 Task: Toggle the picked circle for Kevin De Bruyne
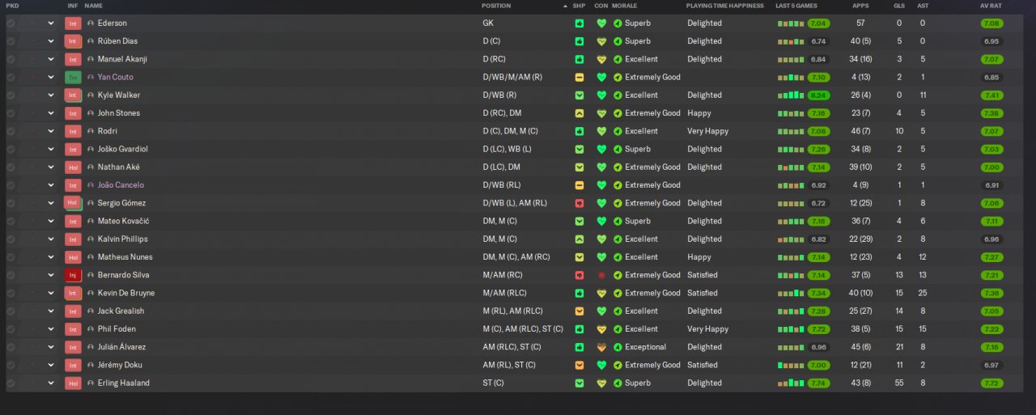click(11, 293)
